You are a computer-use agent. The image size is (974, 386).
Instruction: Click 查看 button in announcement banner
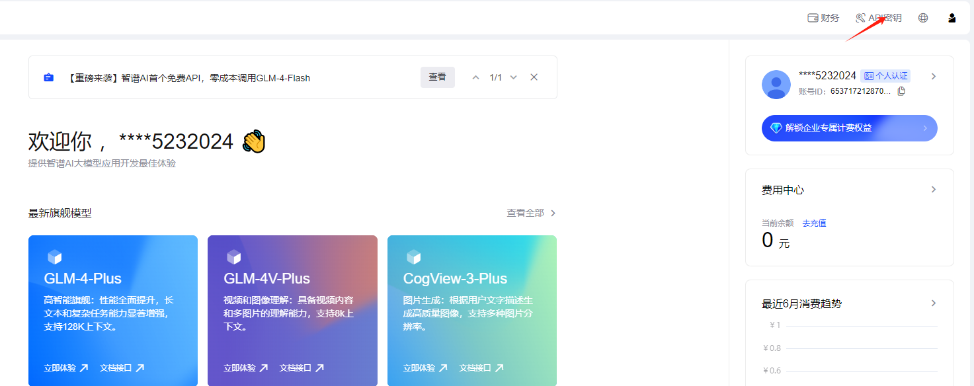point(437,77)
